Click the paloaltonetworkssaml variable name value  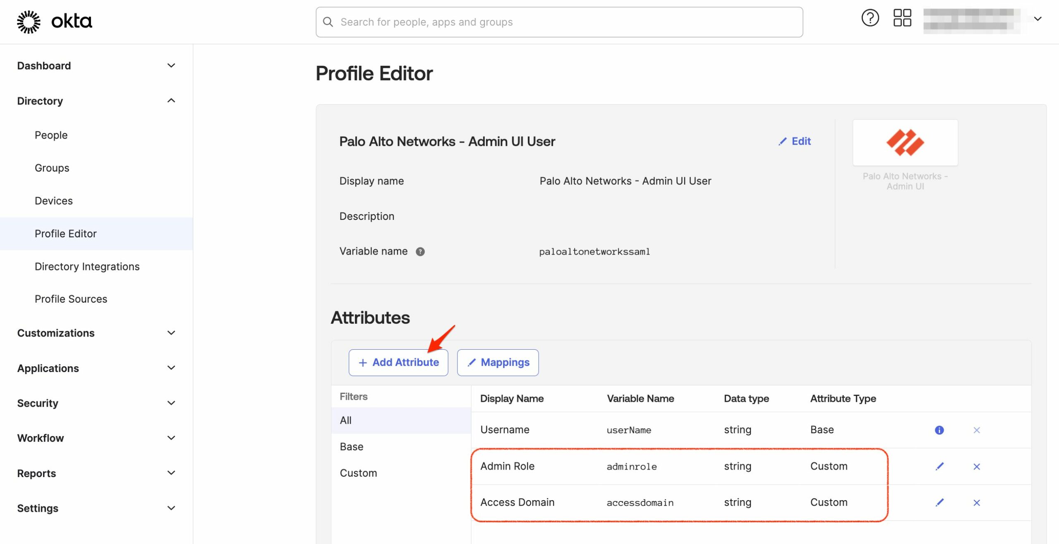tap(594, 252)
